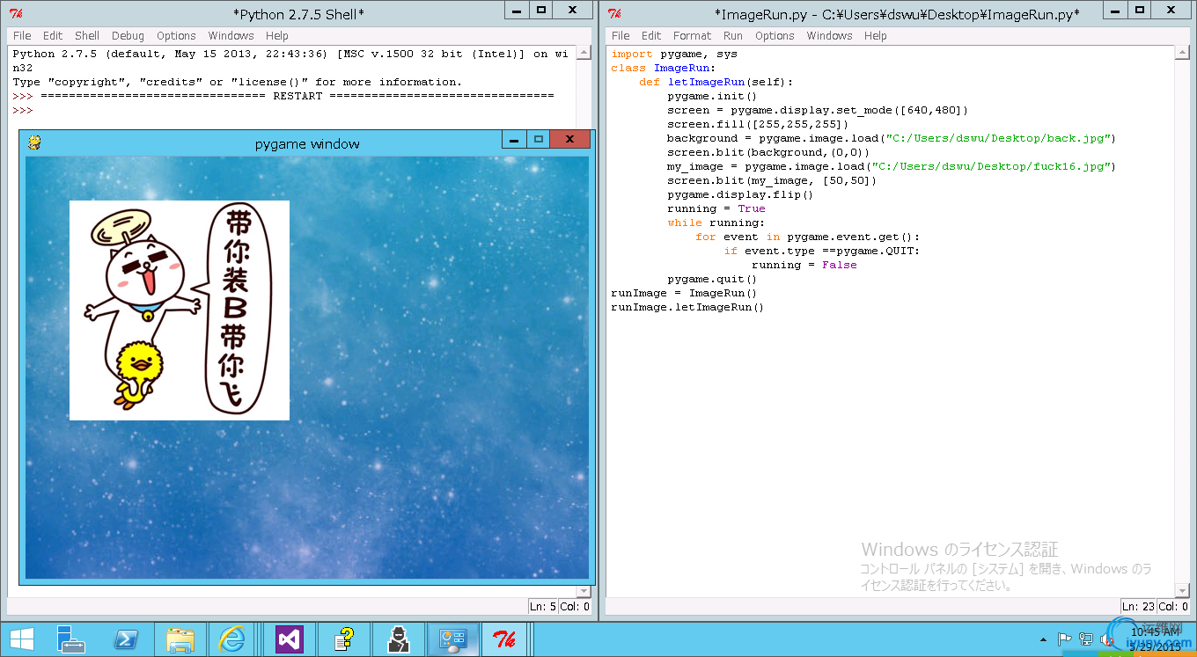Open Help menu in ImageRun.py editor

pyautogui.click(x=875, y=36)
